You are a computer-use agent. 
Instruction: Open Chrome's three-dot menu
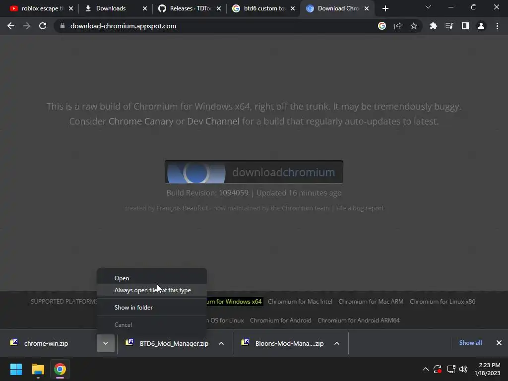pyautogui.click(x=497, y=26)
